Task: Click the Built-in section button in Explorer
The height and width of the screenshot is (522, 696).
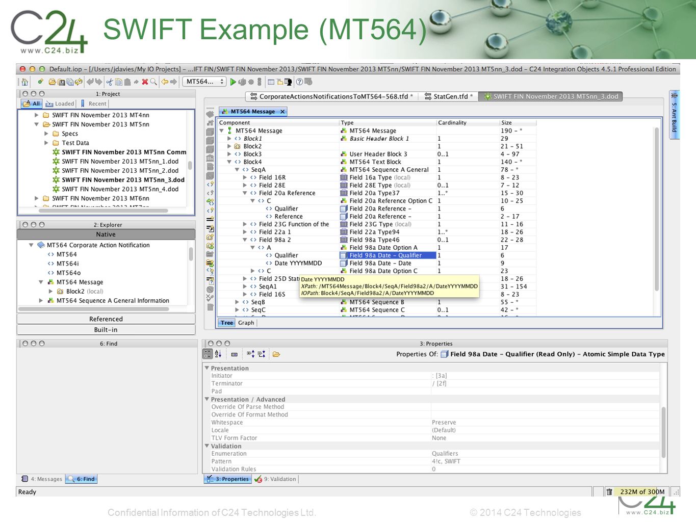Action: point(106,330)
